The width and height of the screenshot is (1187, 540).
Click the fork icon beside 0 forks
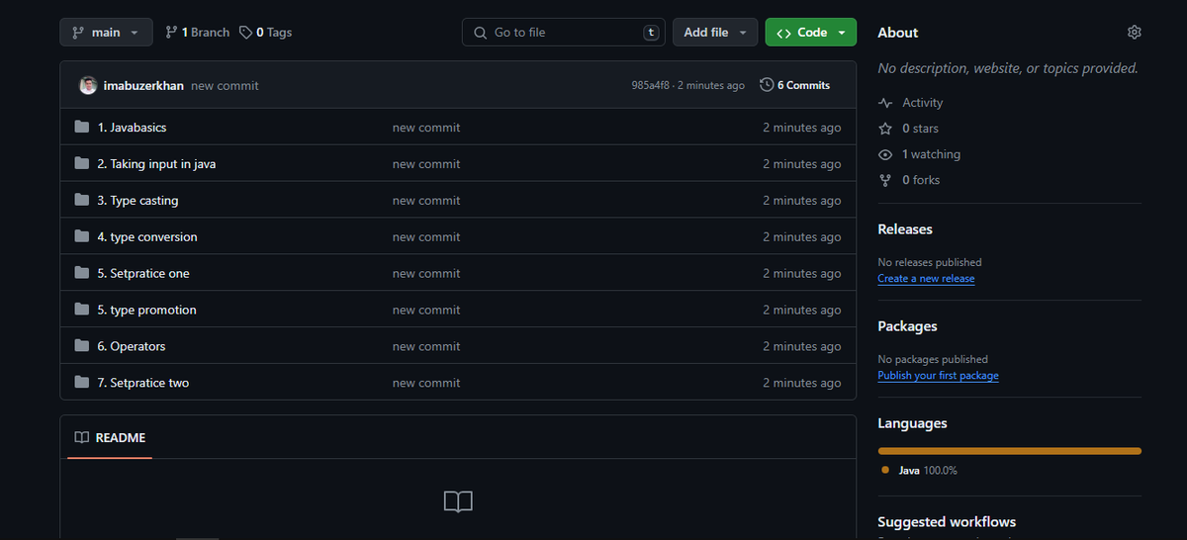point(885,180)
